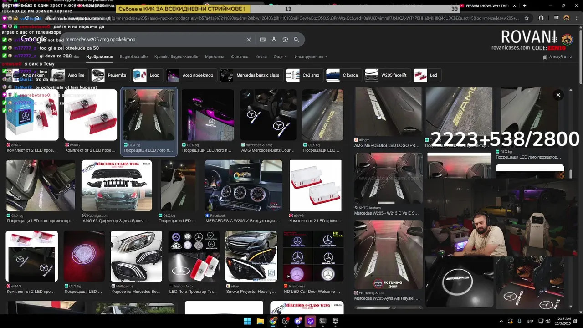Open KKTC Arabam Mercedes W205 - W213 result

click(x=388, y=179)
